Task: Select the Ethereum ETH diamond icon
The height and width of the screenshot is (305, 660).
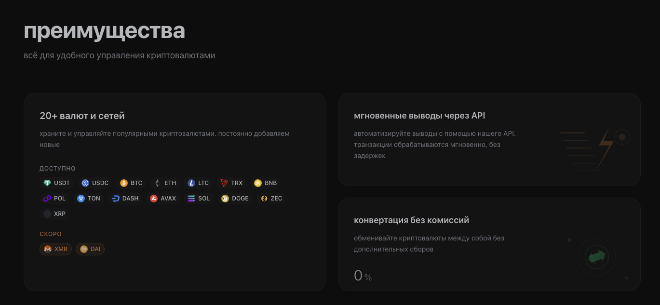Action: (x=157, y=183)
